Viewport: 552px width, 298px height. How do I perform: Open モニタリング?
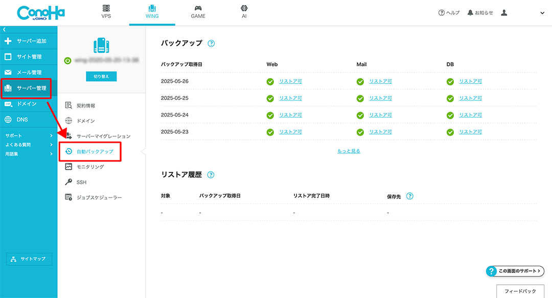pos(84,167)
